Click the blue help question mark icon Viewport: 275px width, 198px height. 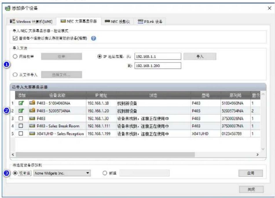tap(94, 38)
